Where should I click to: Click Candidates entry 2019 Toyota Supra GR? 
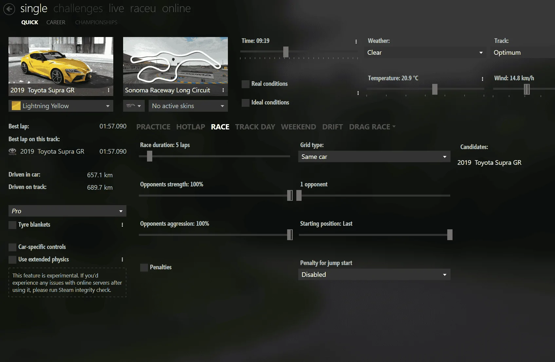point(489,162)
